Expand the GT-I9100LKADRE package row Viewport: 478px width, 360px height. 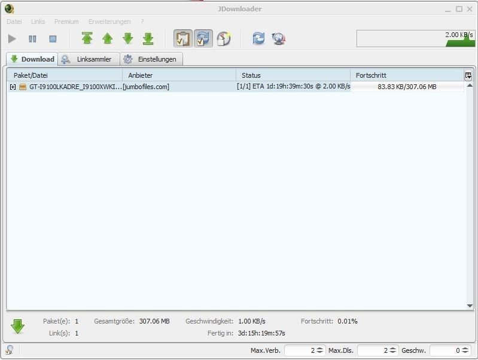coord(13,87)
